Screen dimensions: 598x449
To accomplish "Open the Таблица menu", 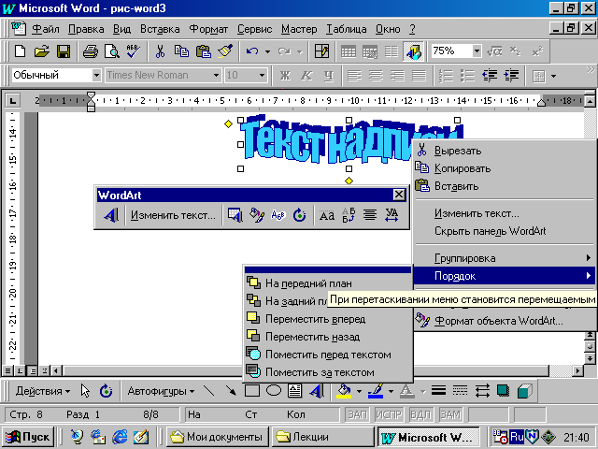I will tap(347, 29).
